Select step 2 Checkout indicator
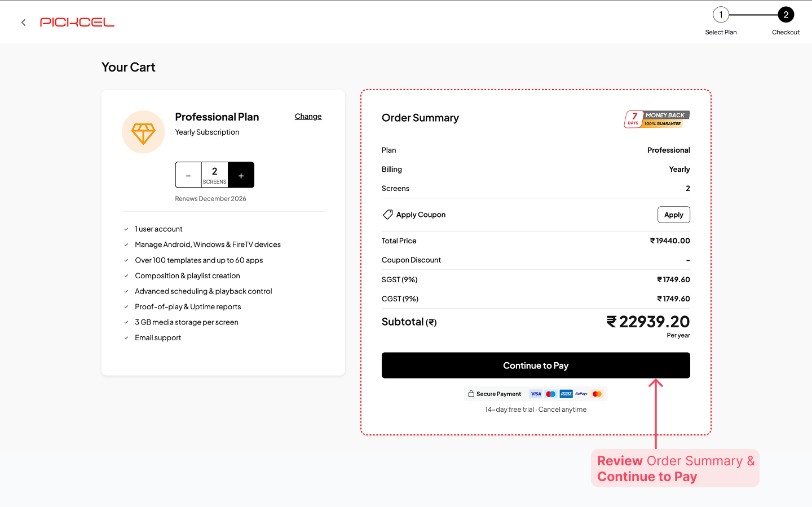Screen dimensions: 812x507 click(785, 15)
